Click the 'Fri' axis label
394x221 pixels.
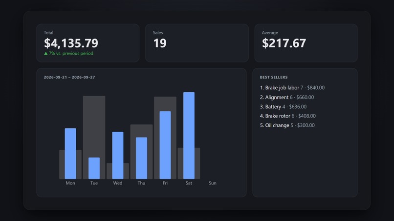pos(165,183)
